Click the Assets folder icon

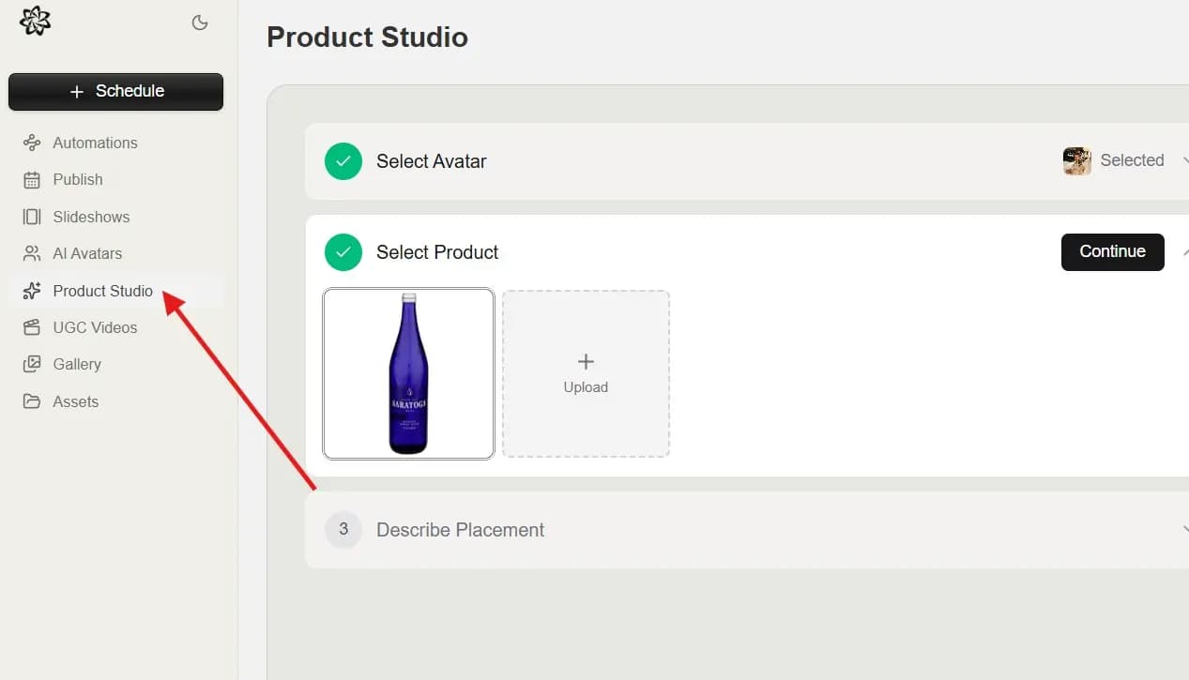[32, 401]
